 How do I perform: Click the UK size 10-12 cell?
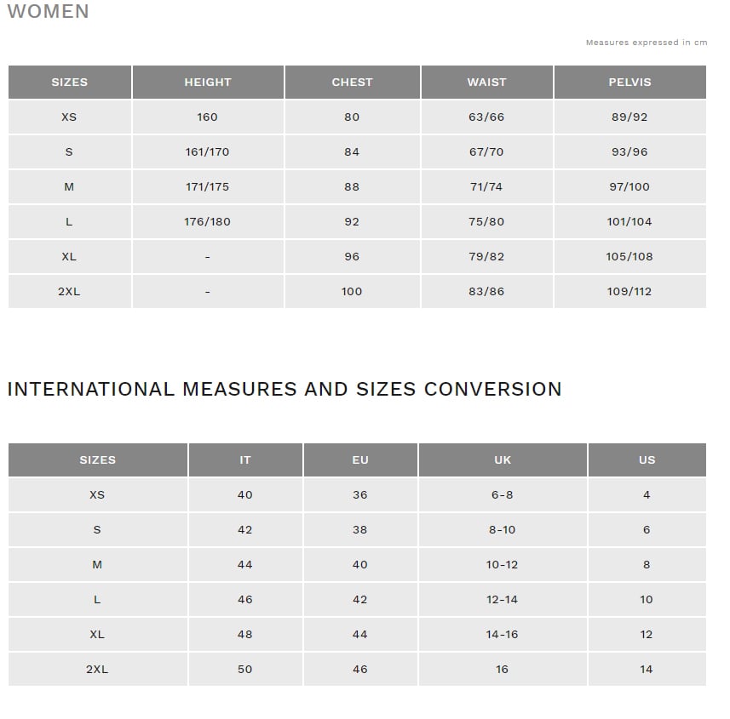click(x=503, y=565)
